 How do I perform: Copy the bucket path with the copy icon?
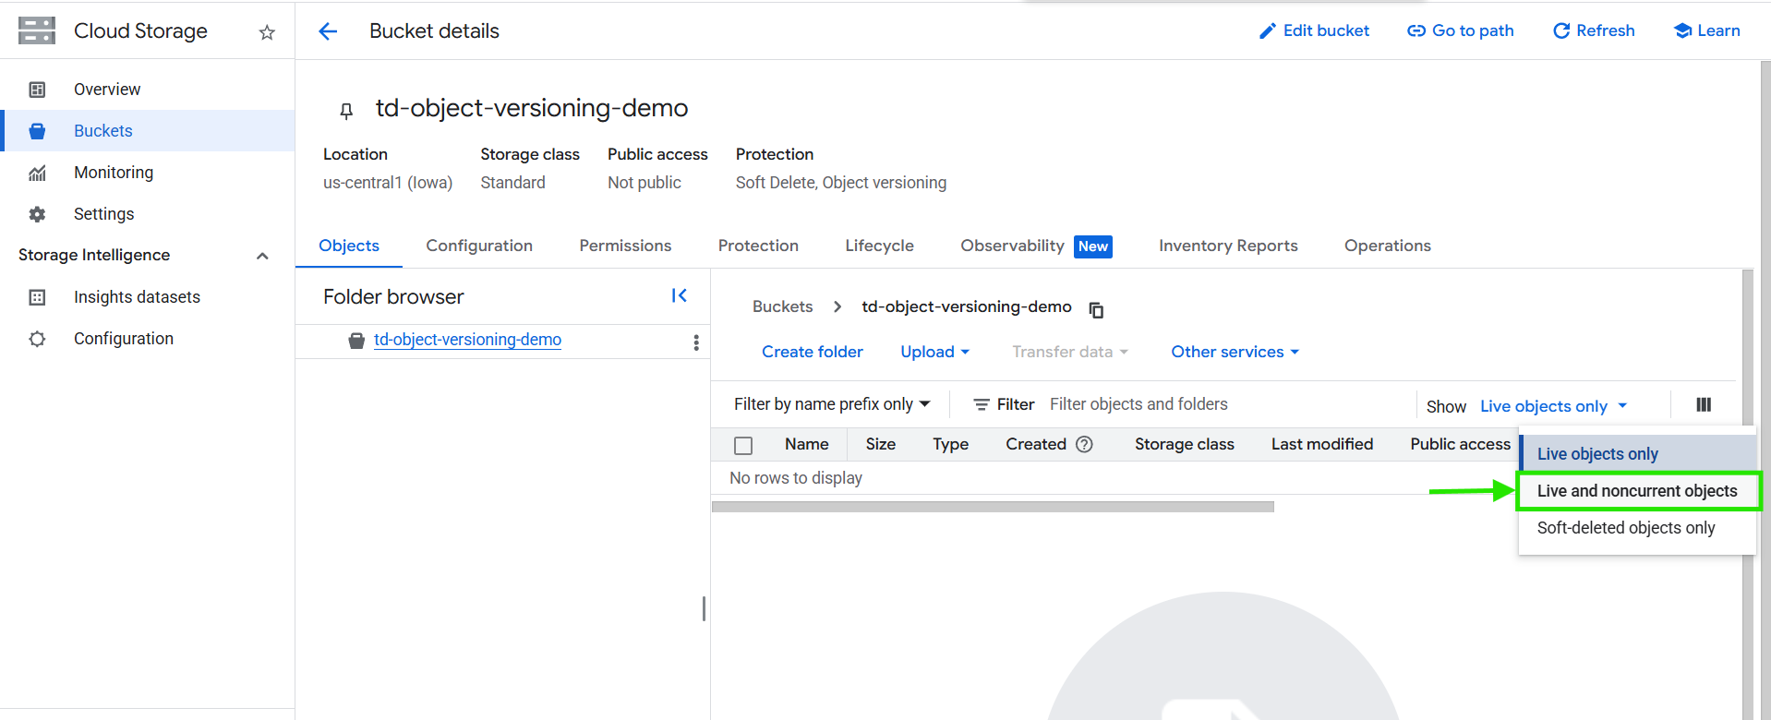1096,310
